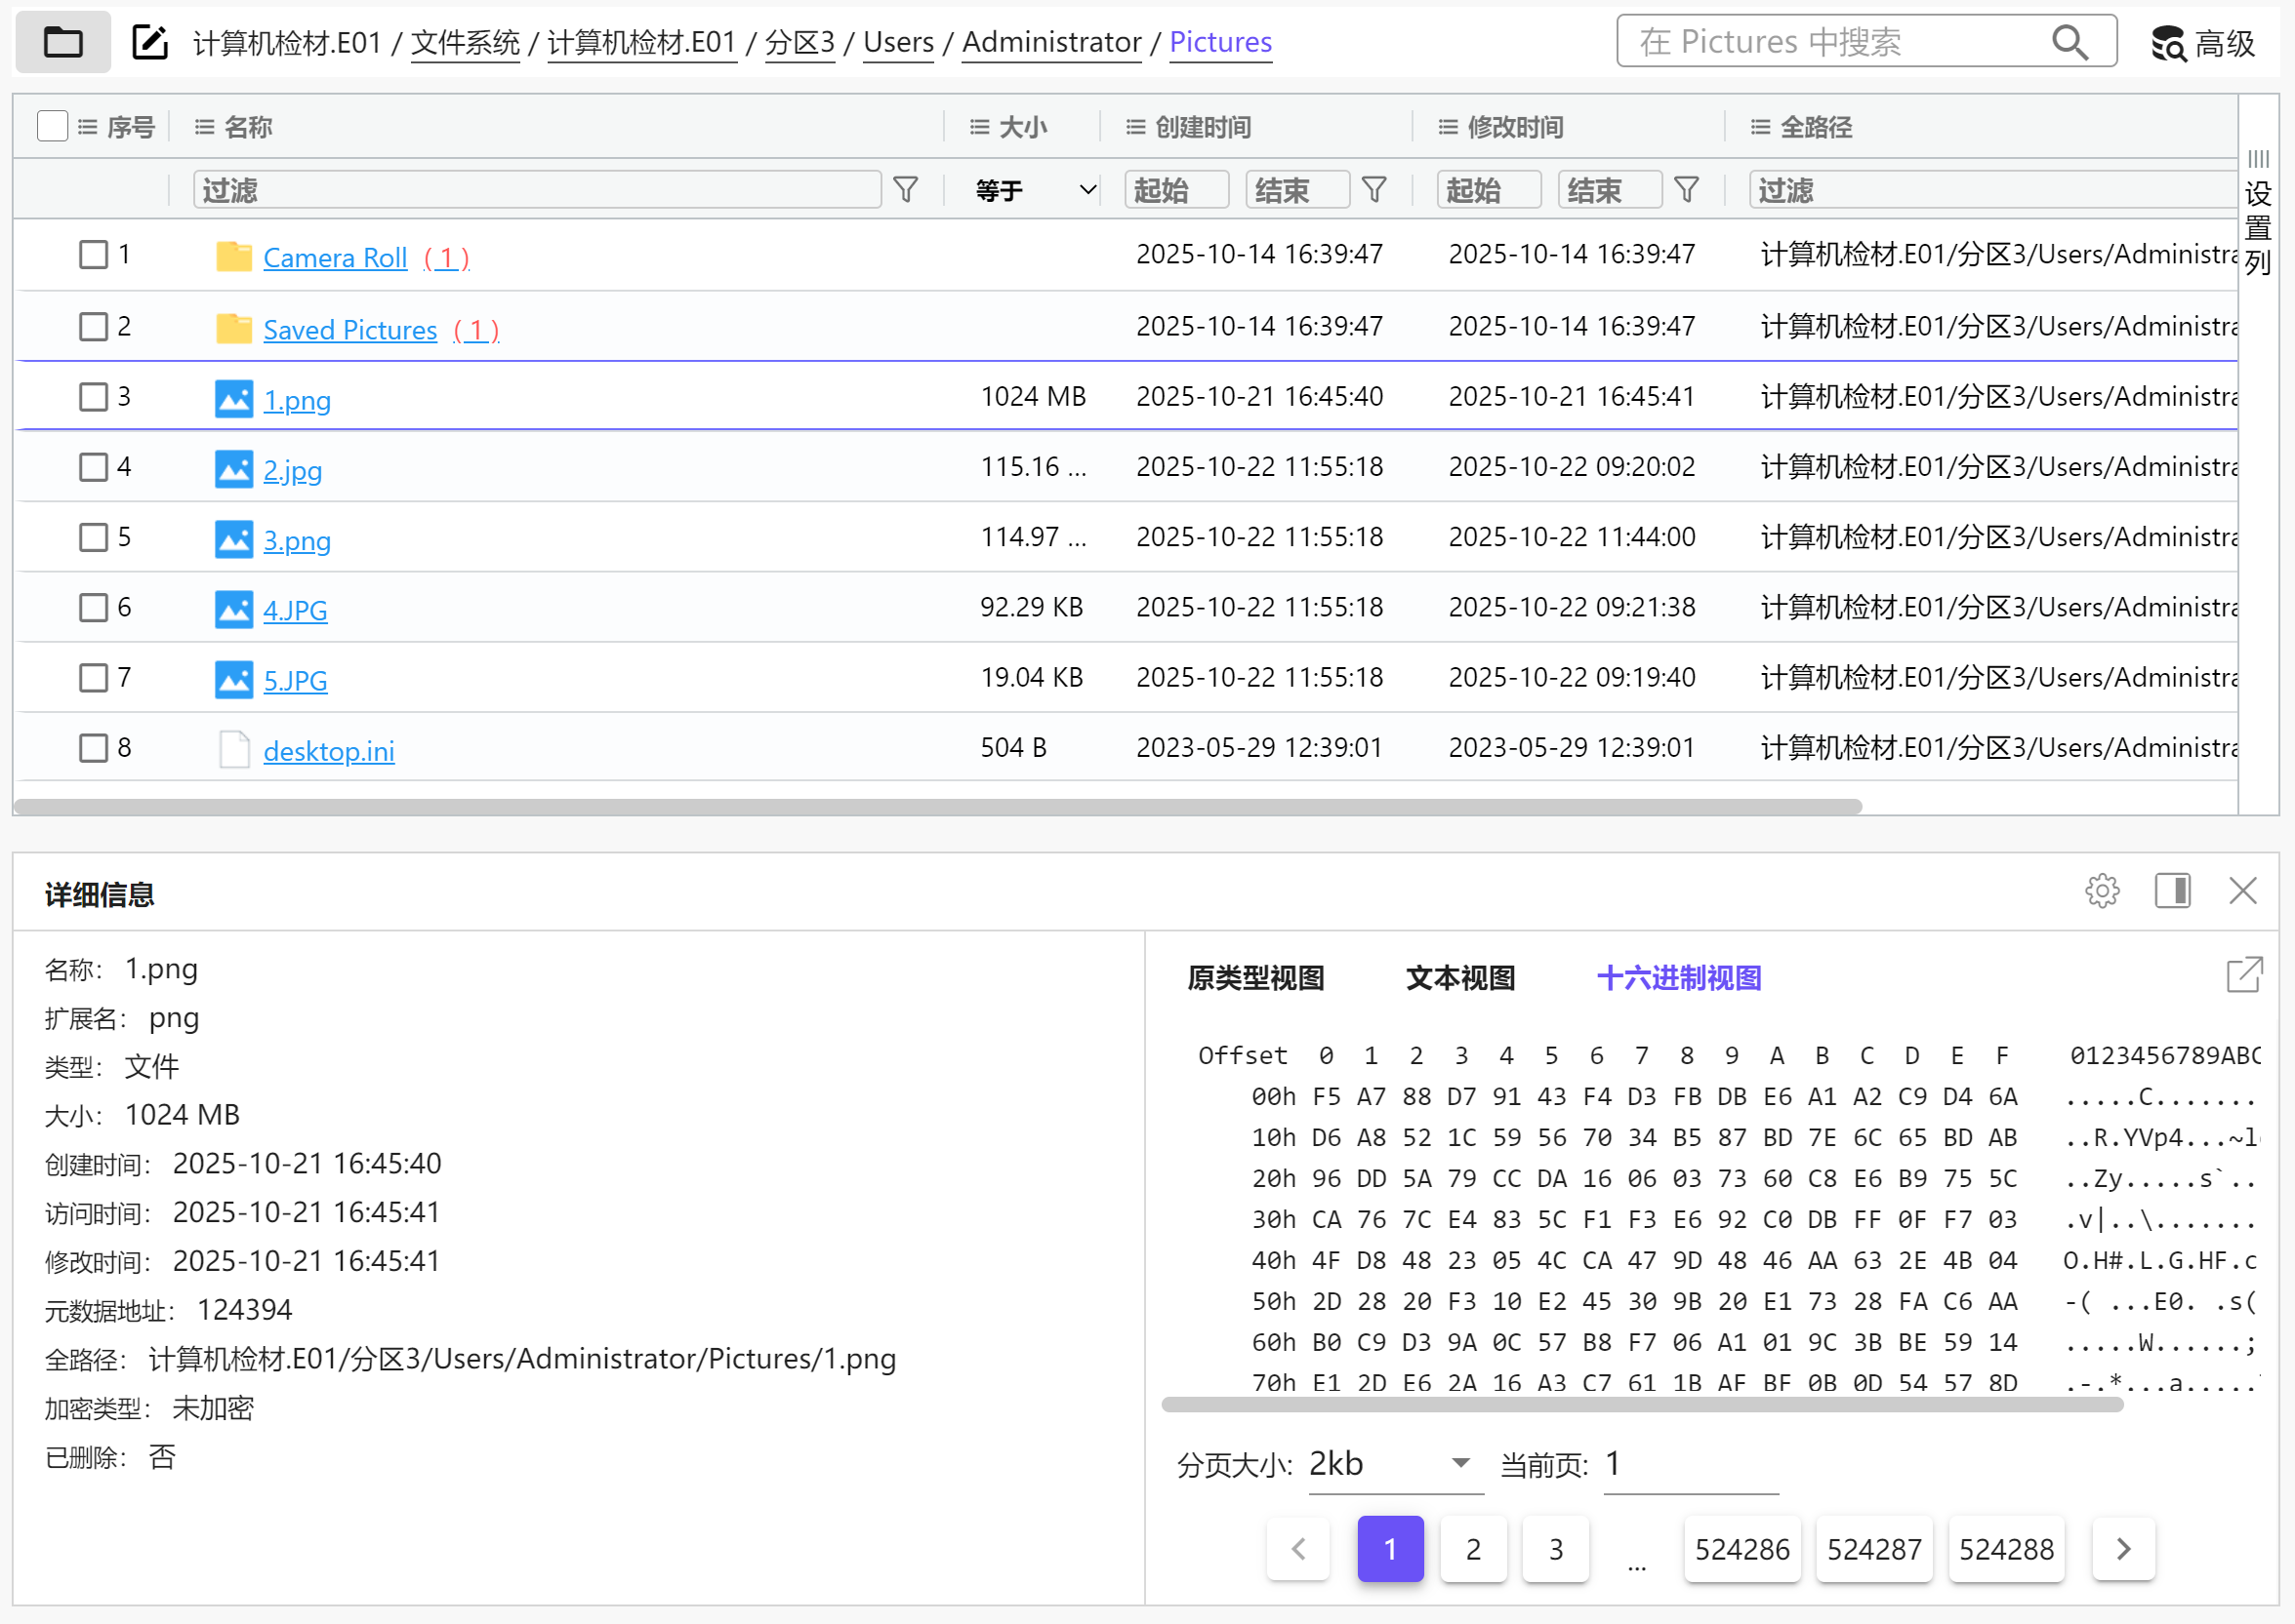The image size is (2295, 1624).
Task: Tick the checkbox for desktop.ini row
Action: [93, 748]
